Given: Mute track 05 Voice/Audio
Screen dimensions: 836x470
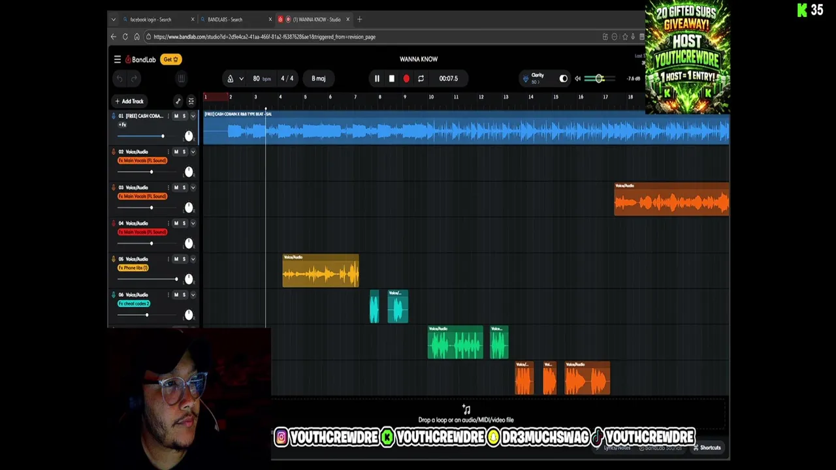Looking at the screenshot, I should click(176, 259).
